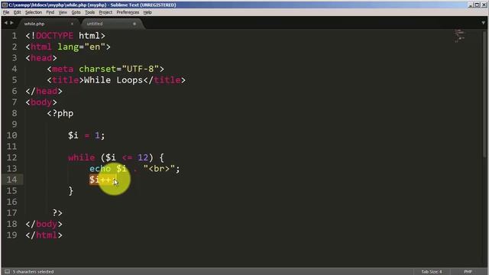Click line number 14 in gutter
This screenshot has width=489, height=275.
point(12,180)
